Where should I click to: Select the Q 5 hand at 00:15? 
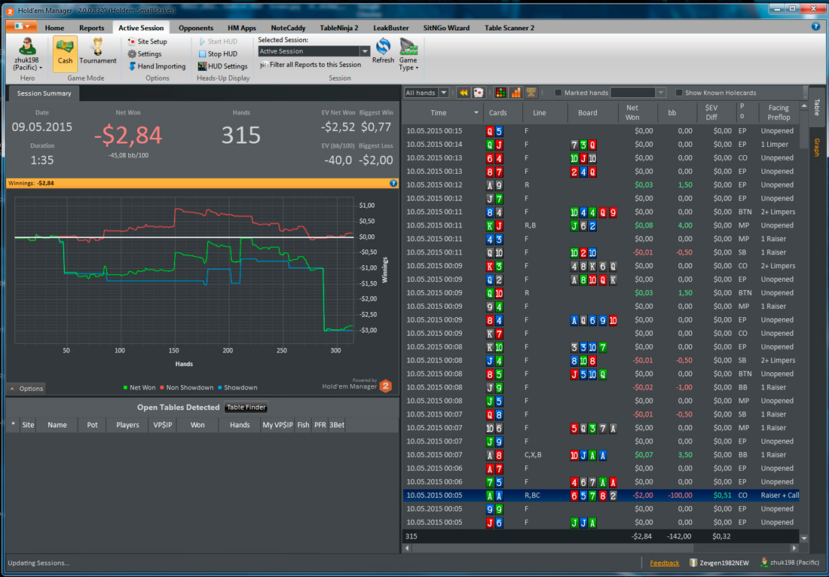(601, 131)
